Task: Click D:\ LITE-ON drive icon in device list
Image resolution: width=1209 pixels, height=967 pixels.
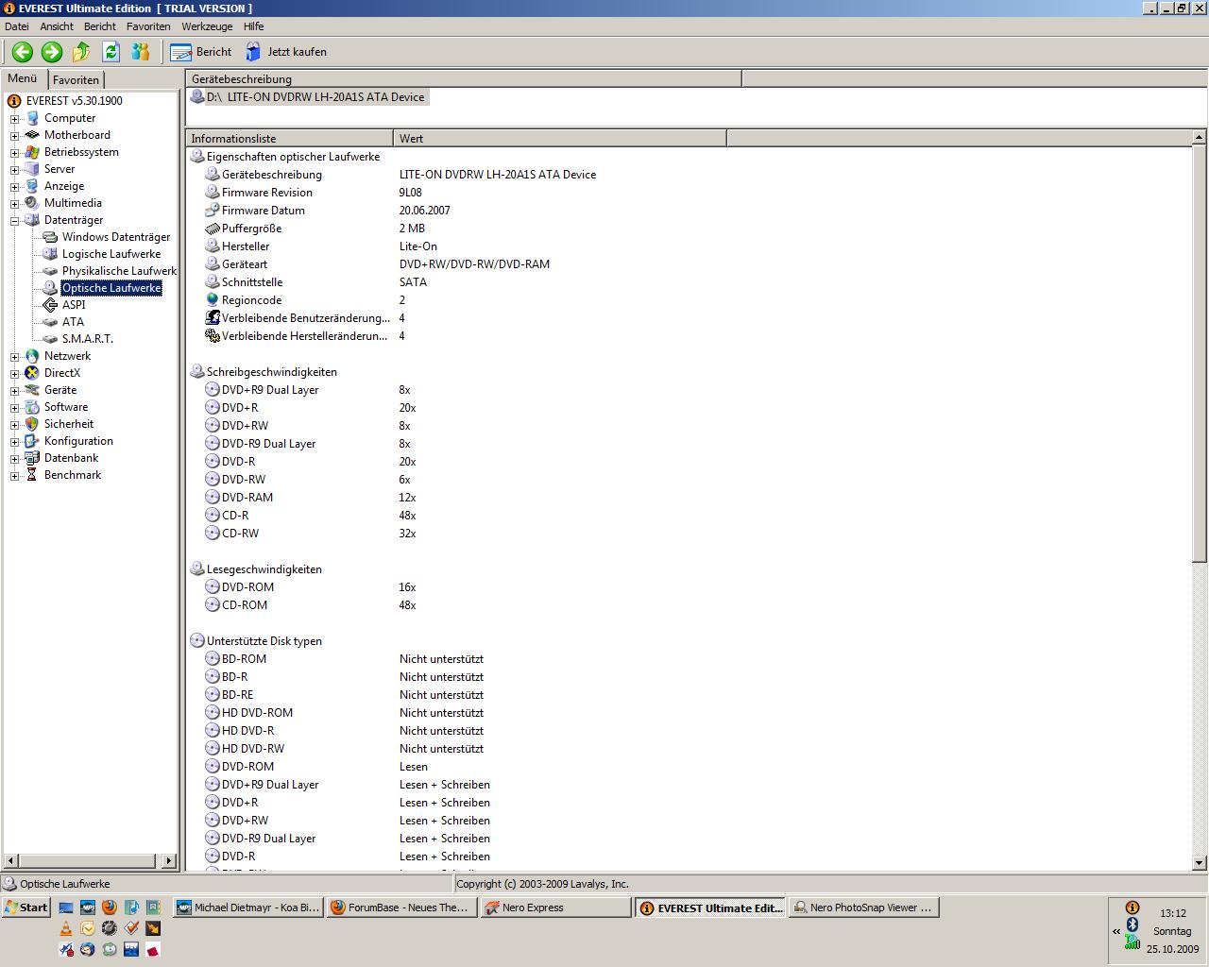Action: point(197,96)
